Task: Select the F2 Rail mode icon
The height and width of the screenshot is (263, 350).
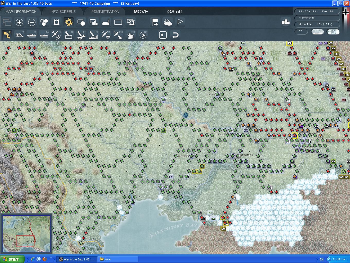Action: (19, 35)
